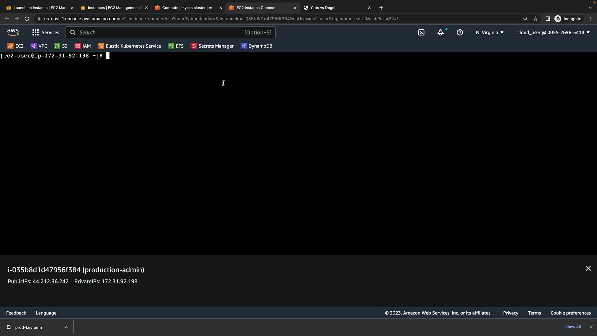Open the notifications bell
This screenshot has height=336, width=597.
[441, 32]
